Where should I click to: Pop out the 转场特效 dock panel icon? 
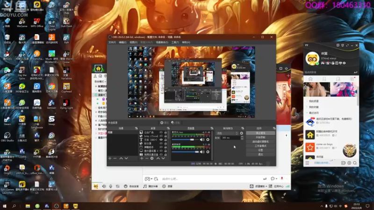point(243,128)
